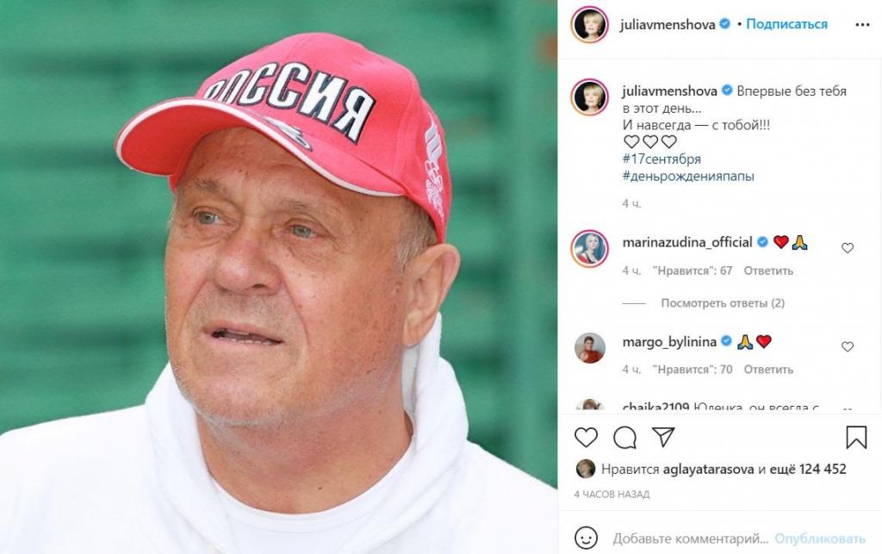Screen dimensions: 882x554
Task: Reply to marinazudina_official's comment with Ответить
Action: point(768,271)
